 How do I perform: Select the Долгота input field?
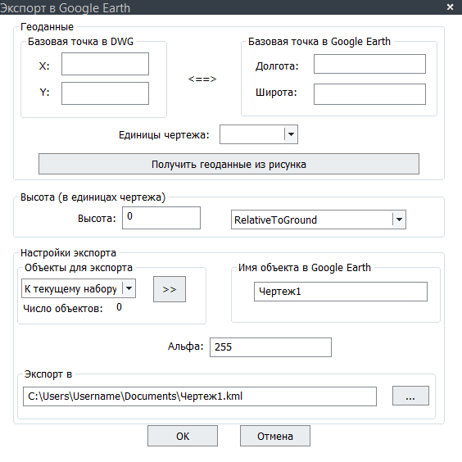pos(369,64)
